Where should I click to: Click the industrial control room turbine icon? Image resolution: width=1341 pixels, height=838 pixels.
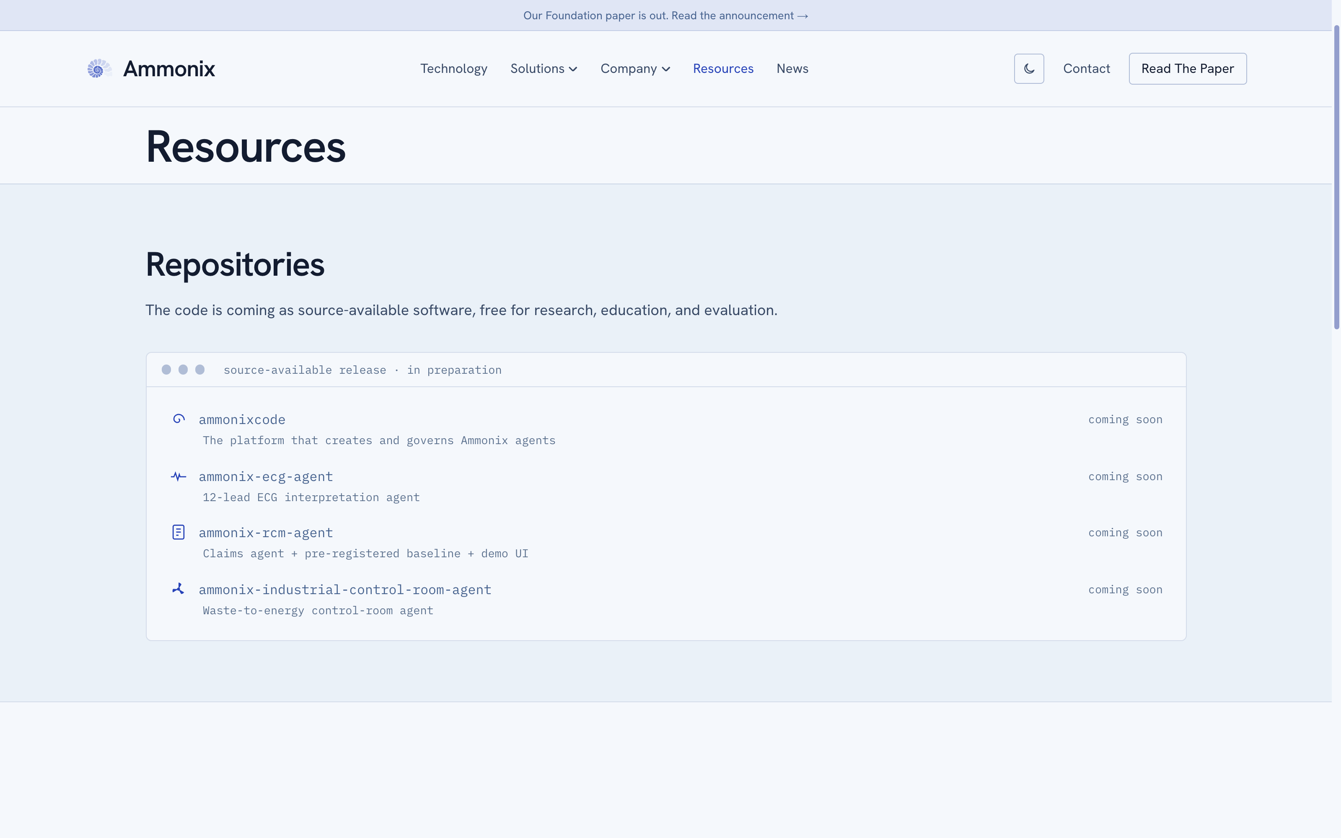click(x=179, y=589)
